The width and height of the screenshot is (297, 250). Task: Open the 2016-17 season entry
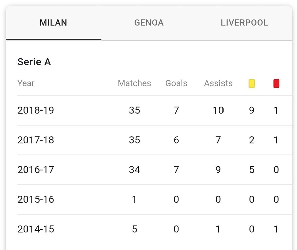click(155, 170)
